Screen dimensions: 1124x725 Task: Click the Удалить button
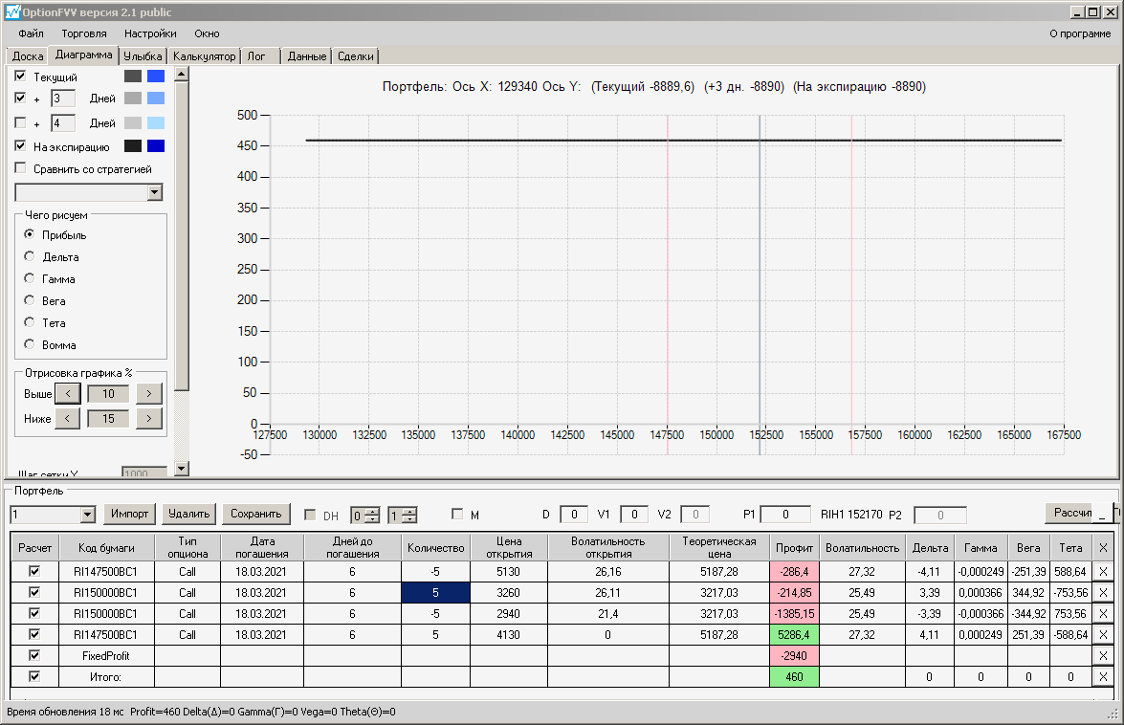(188, 514)
